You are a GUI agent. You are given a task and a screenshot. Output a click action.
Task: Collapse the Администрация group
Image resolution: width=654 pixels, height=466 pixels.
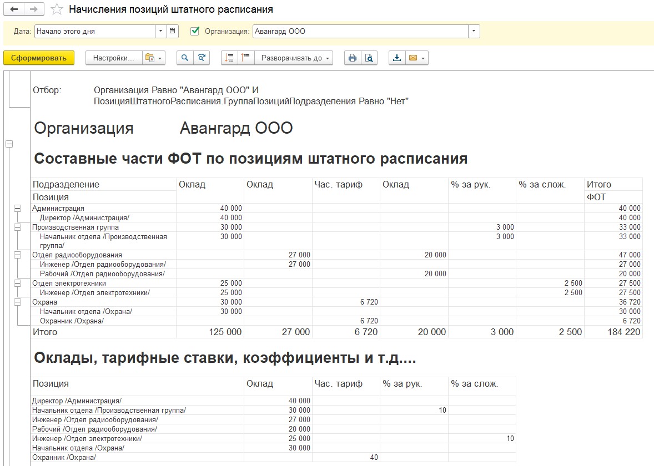click(x=18, y=208)
